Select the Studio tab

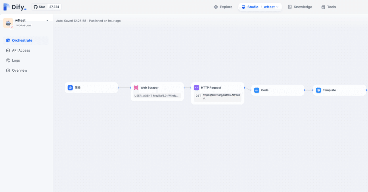tap(250, 7)
